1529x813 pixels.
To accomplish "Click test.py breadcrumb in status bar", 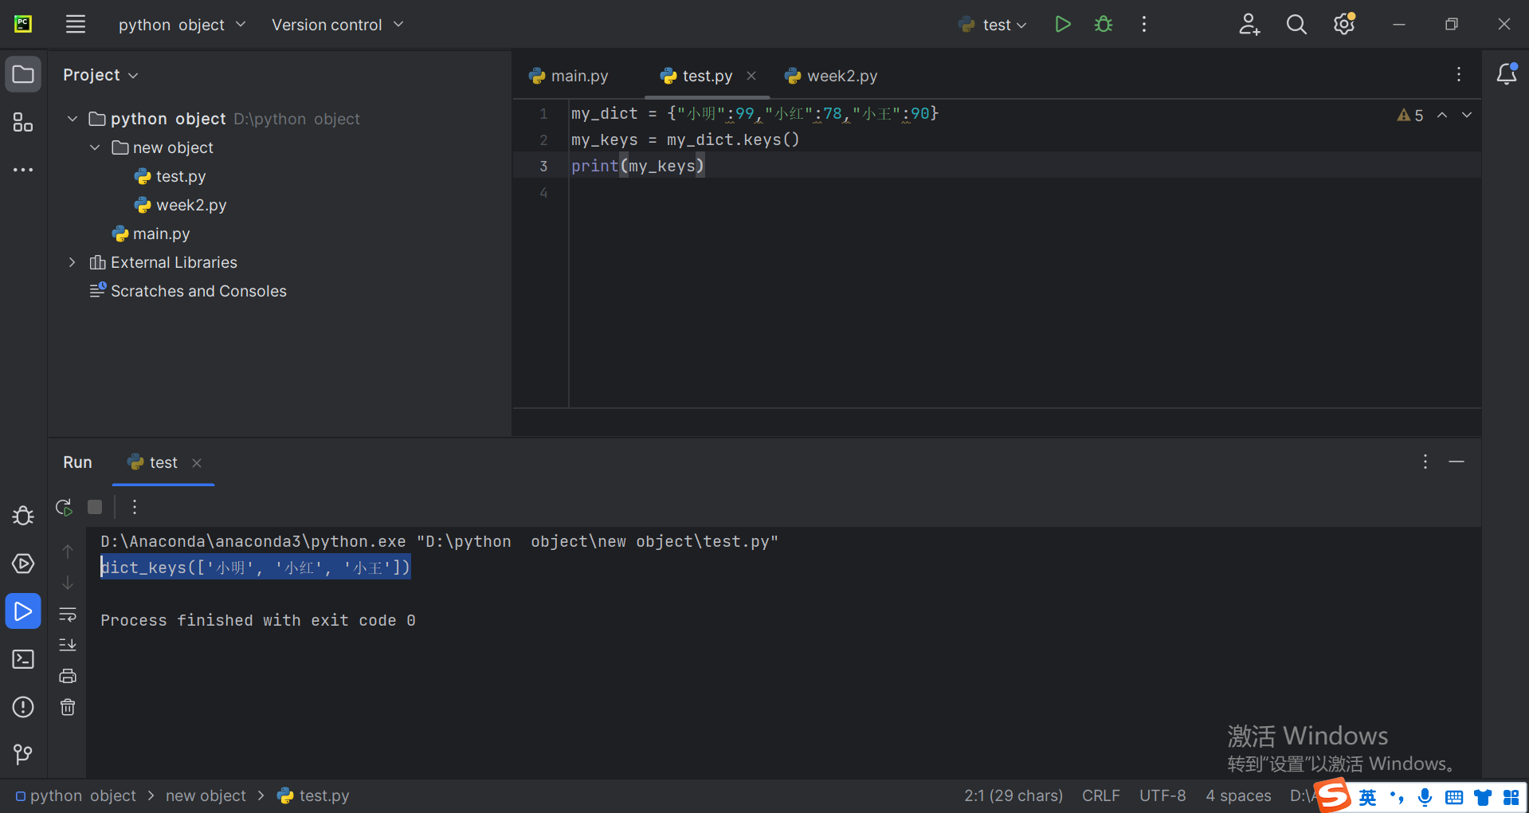I will 313,795.
